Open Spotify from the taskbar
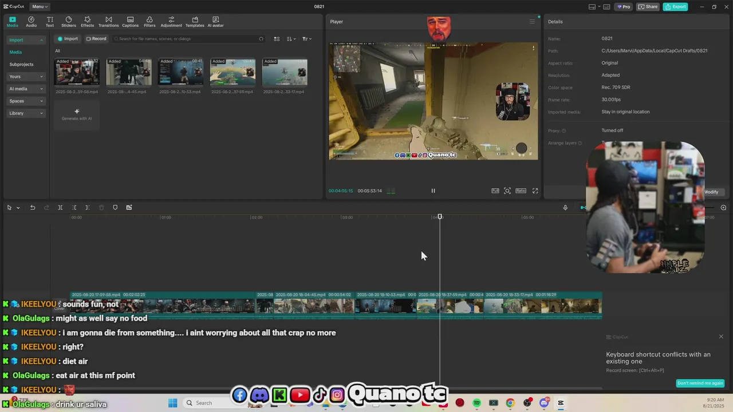The height and width of the screenshot is (412, 733). [476, 403]
